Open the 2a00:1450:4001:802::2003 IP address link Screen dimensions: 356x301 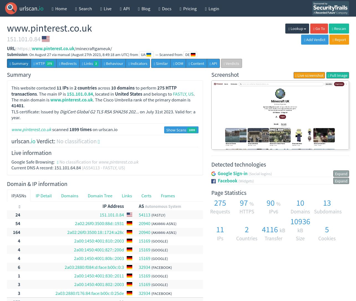coord(99,284)
